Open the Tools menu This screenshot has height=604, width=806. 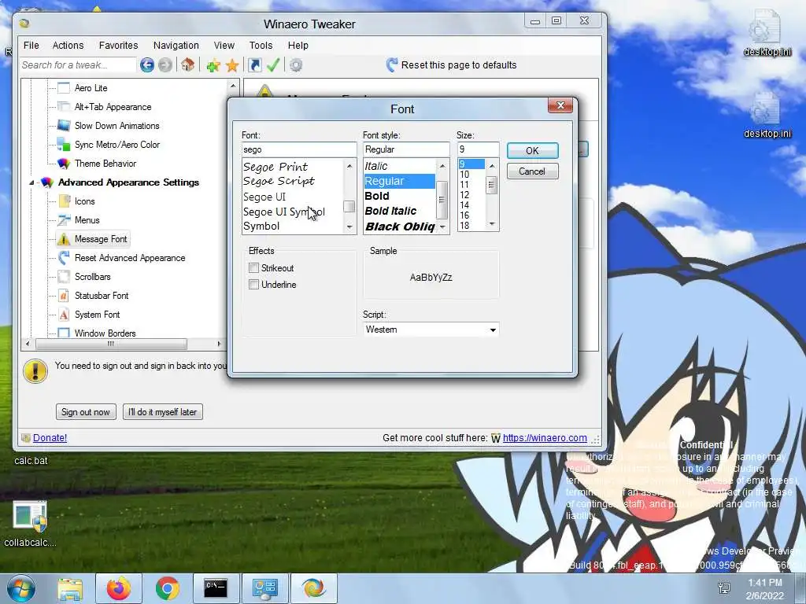coord(261,45)
